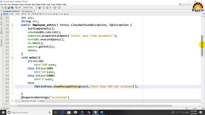Open File Explorer from the taskbar
The image size is (205, 115).
[x=76, y=112]
